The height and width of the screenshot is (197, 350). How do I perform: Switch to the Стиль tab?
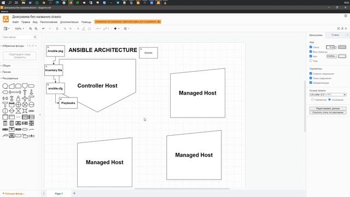pos(335,35)
